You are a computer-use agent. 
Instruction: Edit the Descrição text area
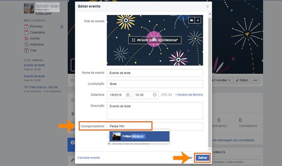pyautogui.click(x=155, y=111)
